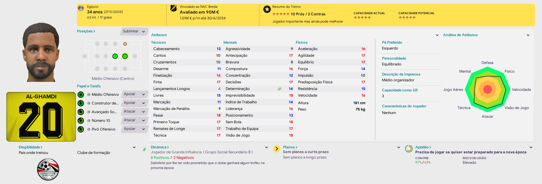
Task: Click the NAC Breda club badge
Action: click(x=173, y=8)
